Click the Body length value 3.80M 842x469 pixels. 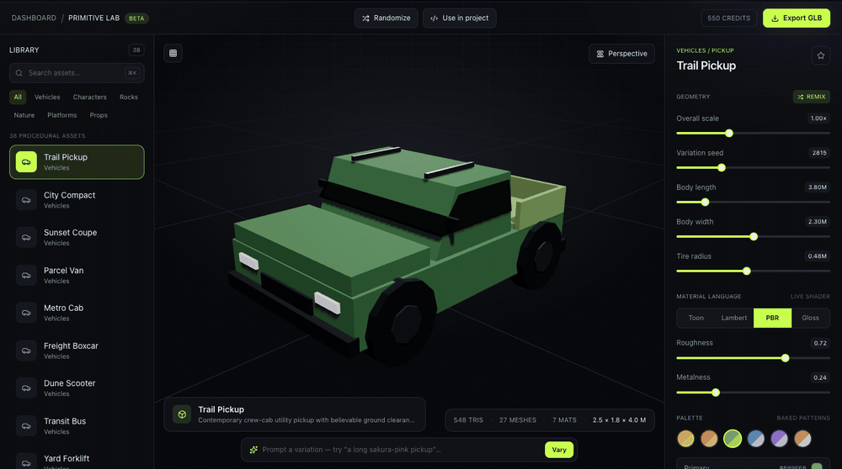(818, 187)
